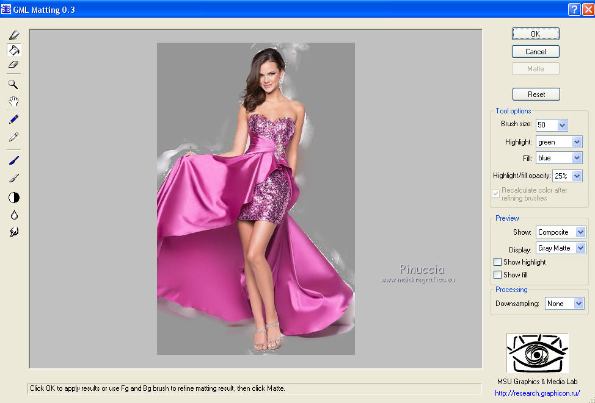This screenshot has width=595, height=403.
Task: Open the Display Gray Matte dropdown
Action: (580, 248)
